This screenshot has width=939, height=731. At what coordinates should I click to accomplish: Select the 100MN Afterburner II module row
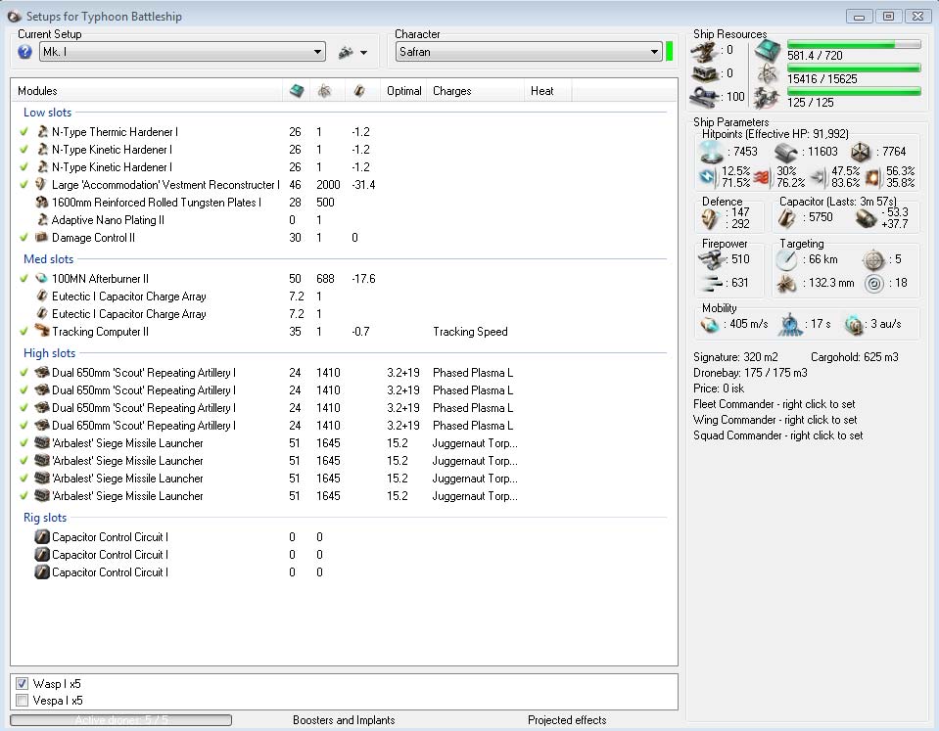[100, 279]
